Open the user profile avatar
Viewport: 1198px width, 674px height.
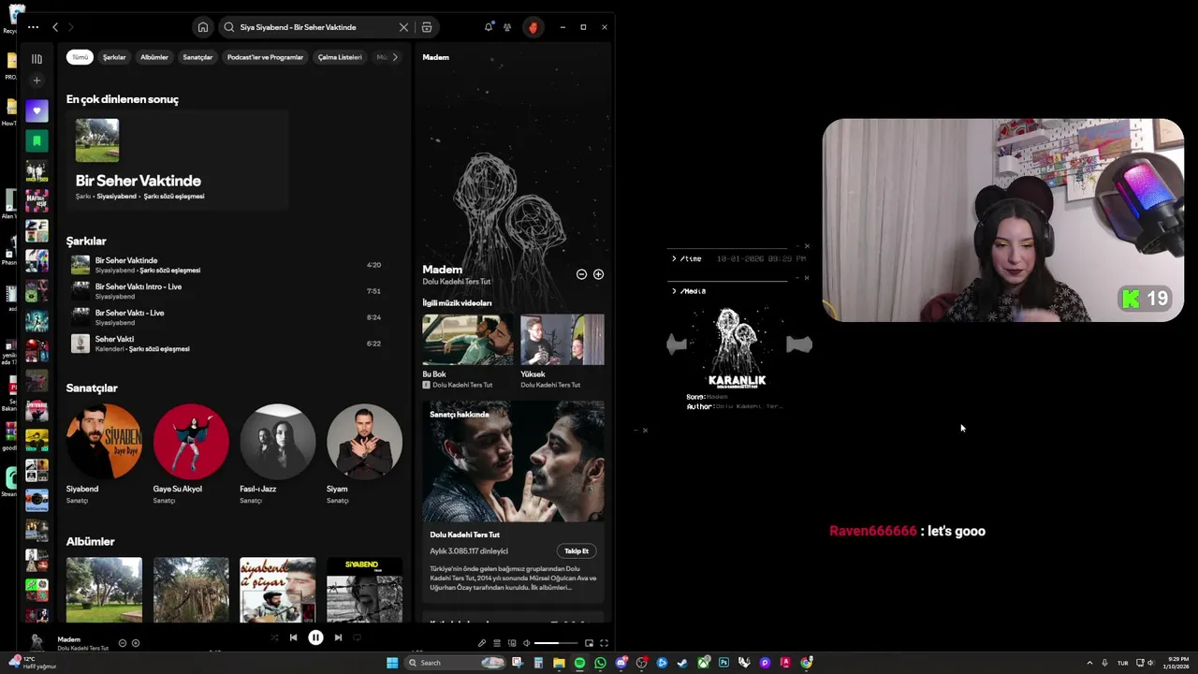[533, 27]
